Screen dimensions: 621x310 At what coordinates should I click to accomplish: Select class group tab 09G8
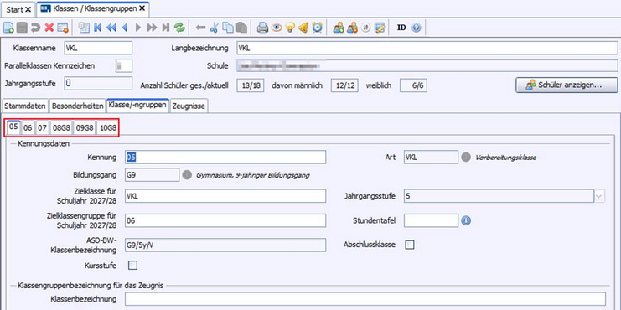tap(85, 128)
